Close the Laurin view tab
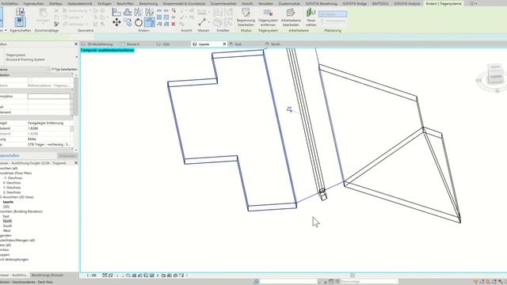The height and width of the screenshot is (285, 507). (x=224, y=44)
